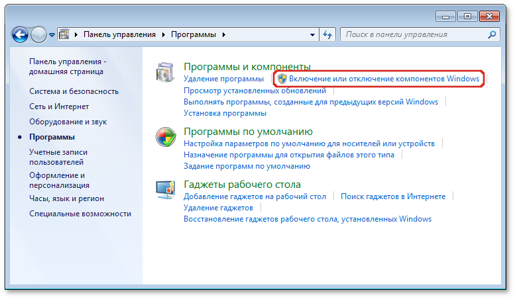
Task: Open Панель управления - домашняя страница link
Action: coord(68,66)
